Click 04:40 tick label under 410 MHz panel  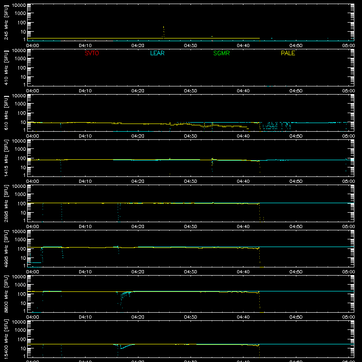click(243, 91)
